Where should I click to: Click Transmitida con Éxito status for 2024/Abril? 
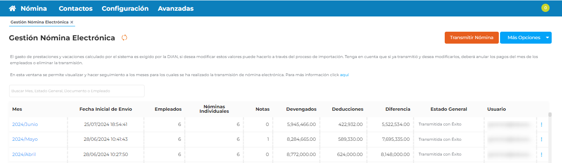pyautogui.click(x=440, y=154)
